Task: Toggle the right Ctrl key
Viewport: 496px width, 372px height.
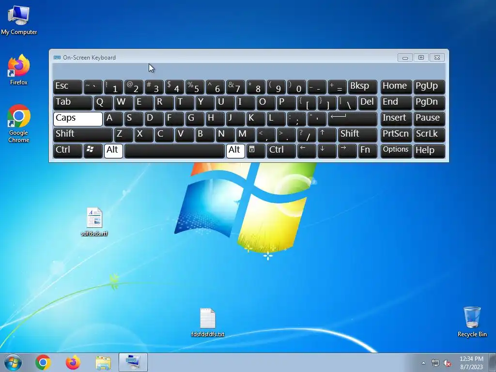Action: coord(281,151)
